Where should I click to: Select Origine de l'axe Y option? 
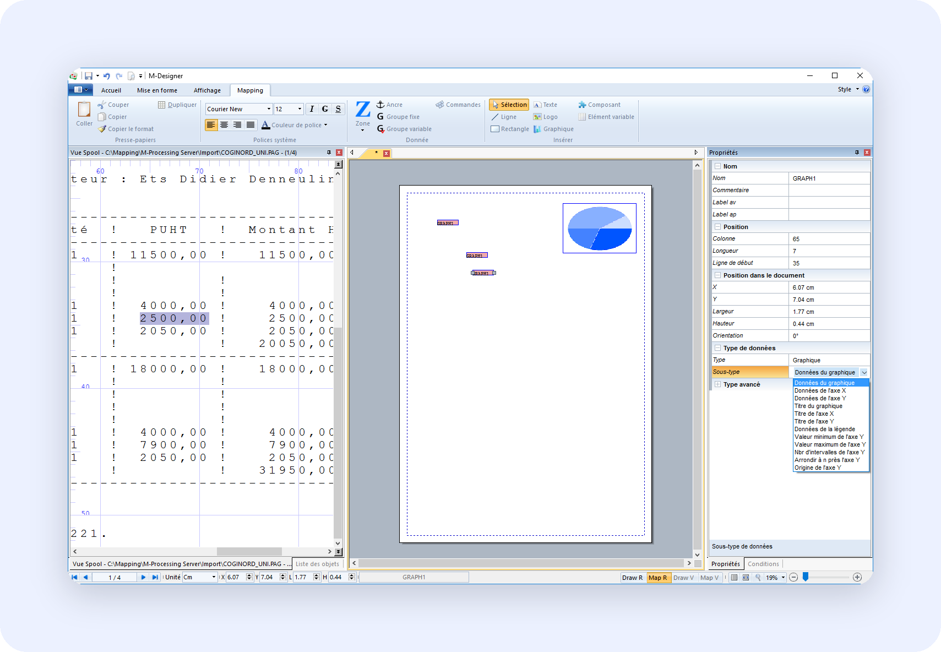pos(831,468)
